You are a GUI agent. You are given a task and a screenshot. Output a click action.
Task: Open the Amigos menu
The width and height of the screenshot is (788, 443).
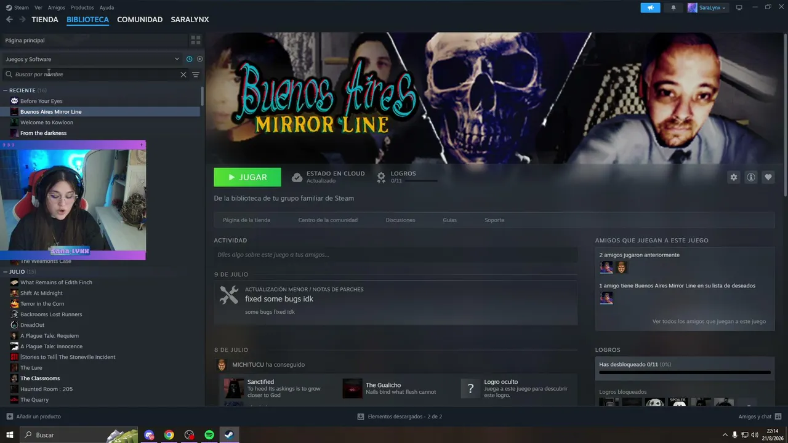pyautogui.click(x=57, y=7)
